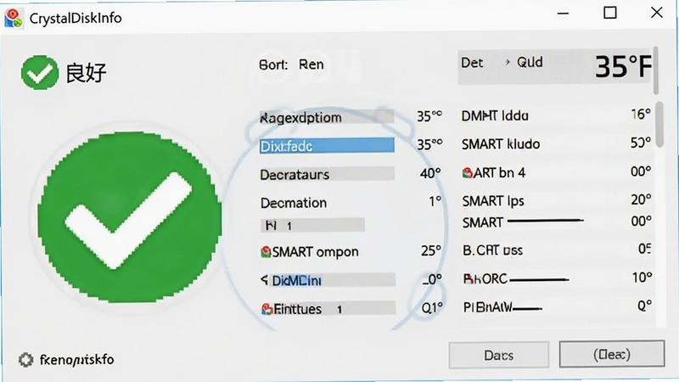Screen dimensions: 679x382
Task: Click the red icon beside ART bn 4
Action: pos(468,173)
